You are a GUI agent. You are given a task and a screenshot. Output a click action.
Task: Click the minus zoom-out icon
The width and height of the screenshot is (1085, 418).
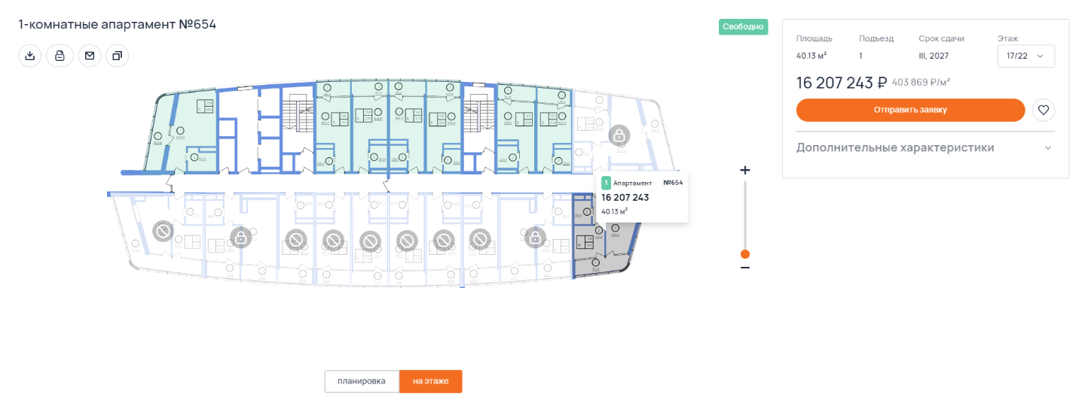[x=745, y=268]
